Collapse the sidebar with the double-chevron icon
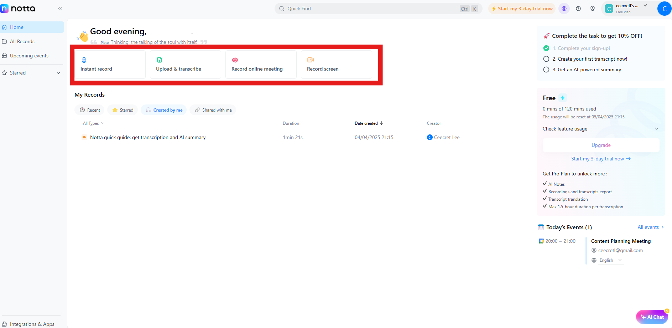The image size is (672, 328). tap(59, 8)
